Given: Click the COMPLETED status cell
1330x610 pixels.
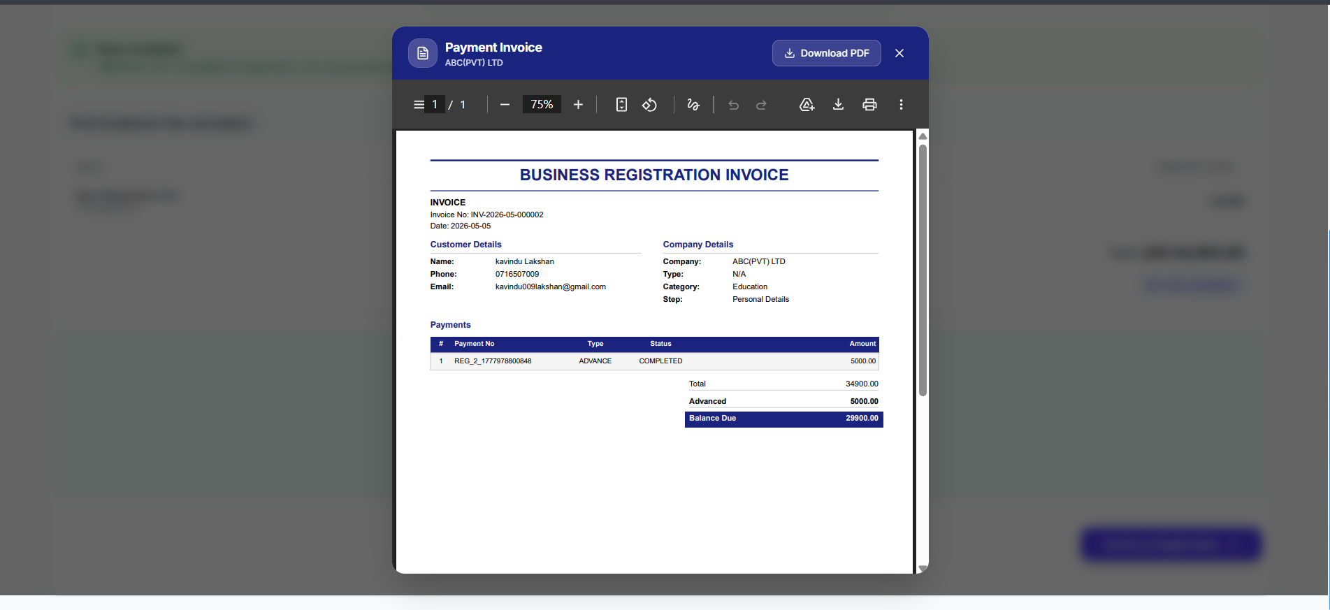Looking at the screenshot, I should [x=660, y=361].
